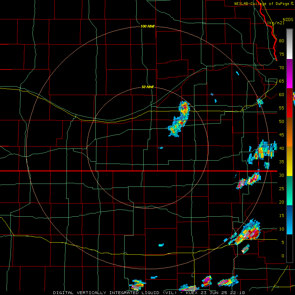
Task: Click the [kg/m2] units label
Action: (276, 23)
